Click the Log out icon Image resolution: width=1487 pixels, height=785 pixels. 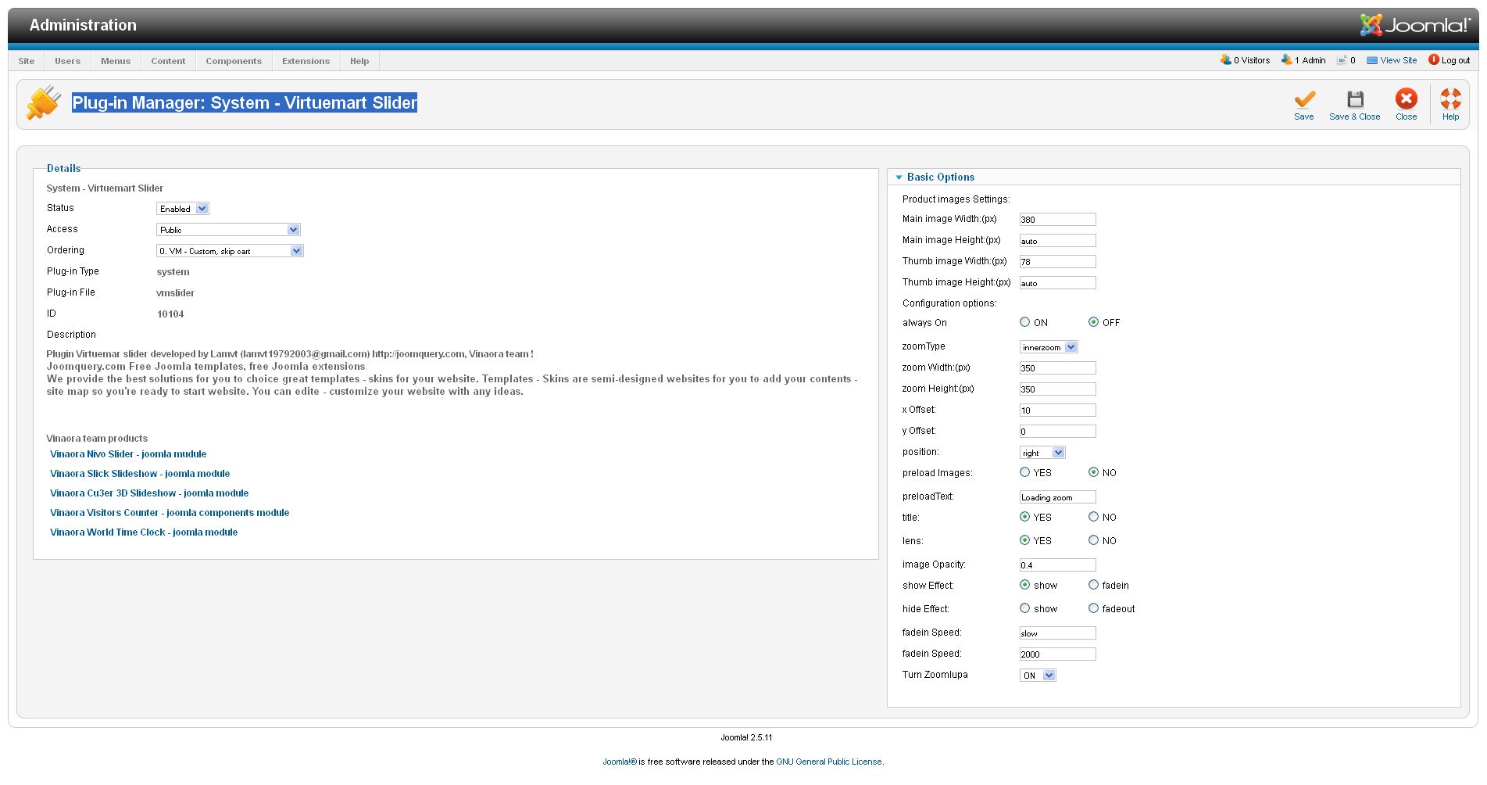[x=1434, y=59]
